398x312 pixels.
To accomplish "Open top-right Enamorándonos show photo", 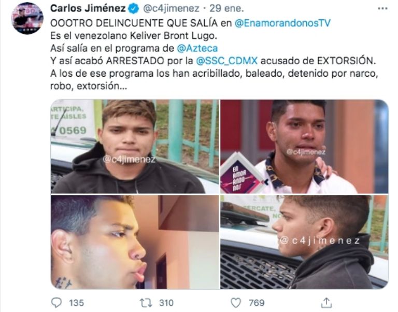I will [304, 147].
